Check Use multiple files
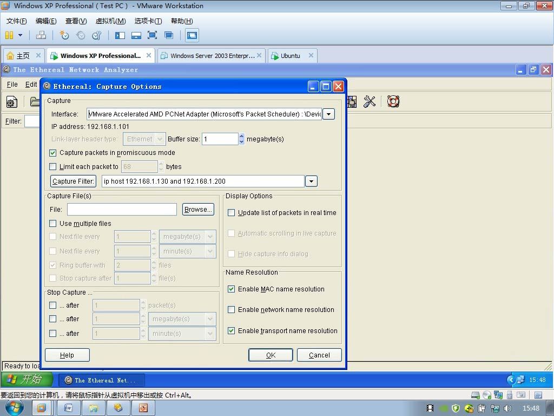This screenshot has height=416, width=554. pyautogui.click(x=52, y=224)
